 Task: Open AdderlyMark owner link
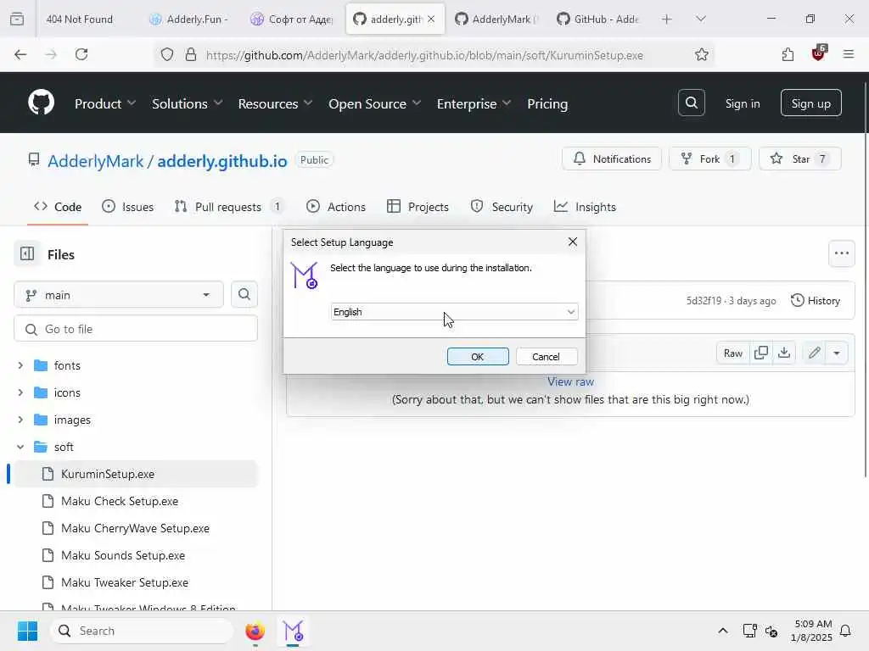coord(95,161)
